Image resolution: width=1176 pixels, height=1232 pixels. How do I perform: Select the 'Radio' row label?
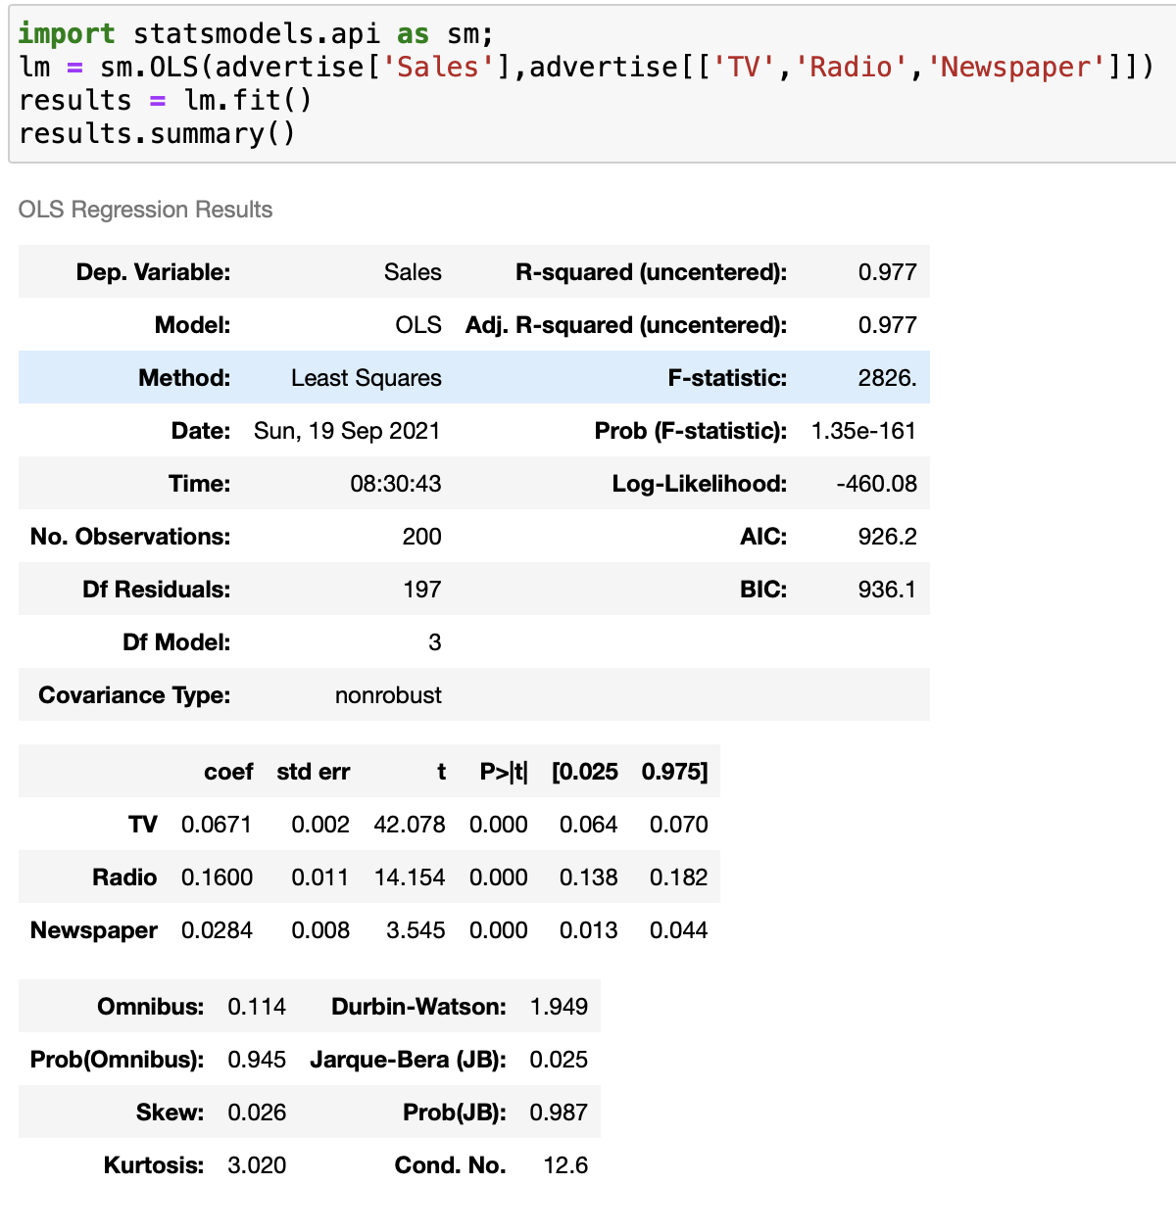[x=124, y=877]
